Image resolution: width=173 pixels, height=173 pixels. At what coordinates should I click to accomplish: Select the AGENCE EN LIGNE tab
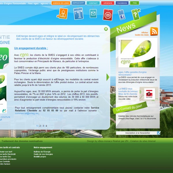[61, 3]
